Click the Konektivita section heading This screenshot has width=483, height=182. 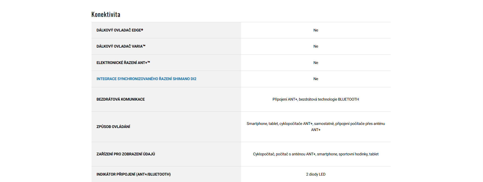pos(106,15)
